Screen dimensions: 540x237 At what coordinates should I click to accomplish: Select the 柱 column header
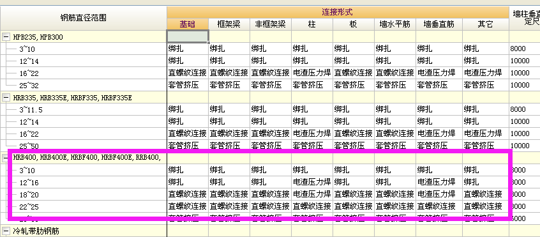(x=312, y=24)
